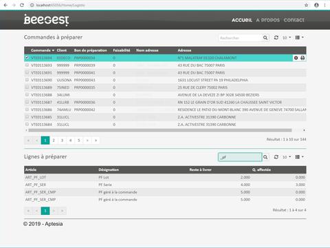Sort by Reste à livrer column header
Screen dimensions: 330x248
tap(200, 169)
